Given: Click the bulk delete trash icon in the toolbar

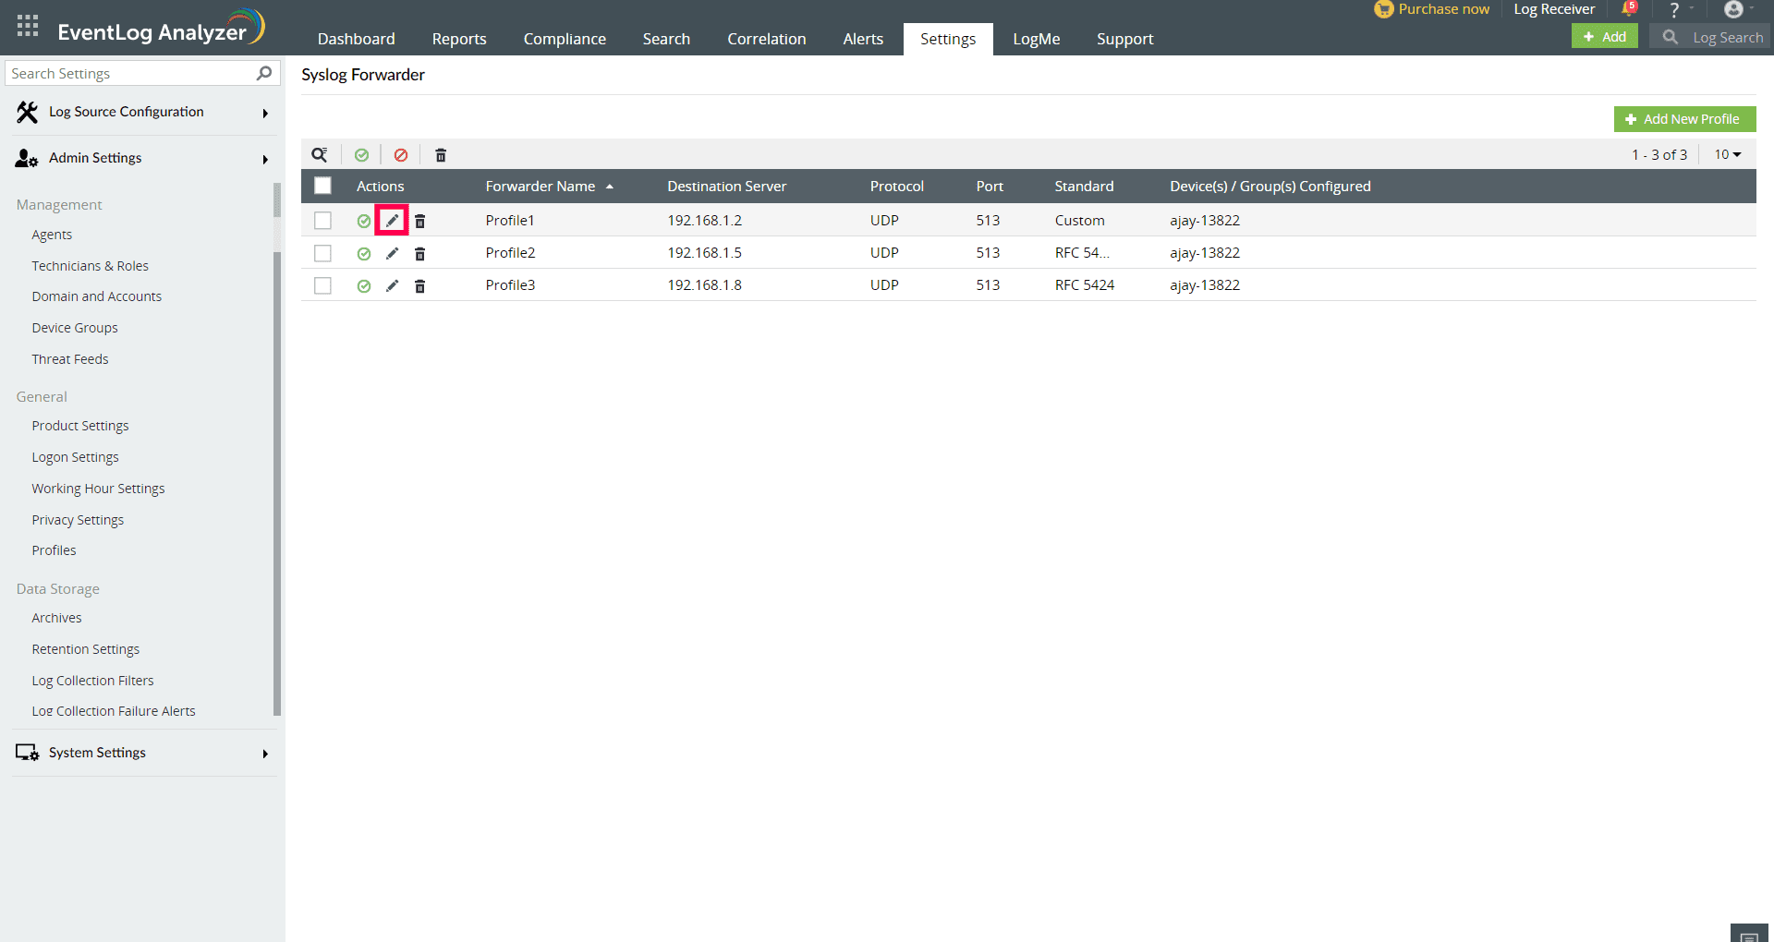Looking at the screenshot, I should click(441, 154).
